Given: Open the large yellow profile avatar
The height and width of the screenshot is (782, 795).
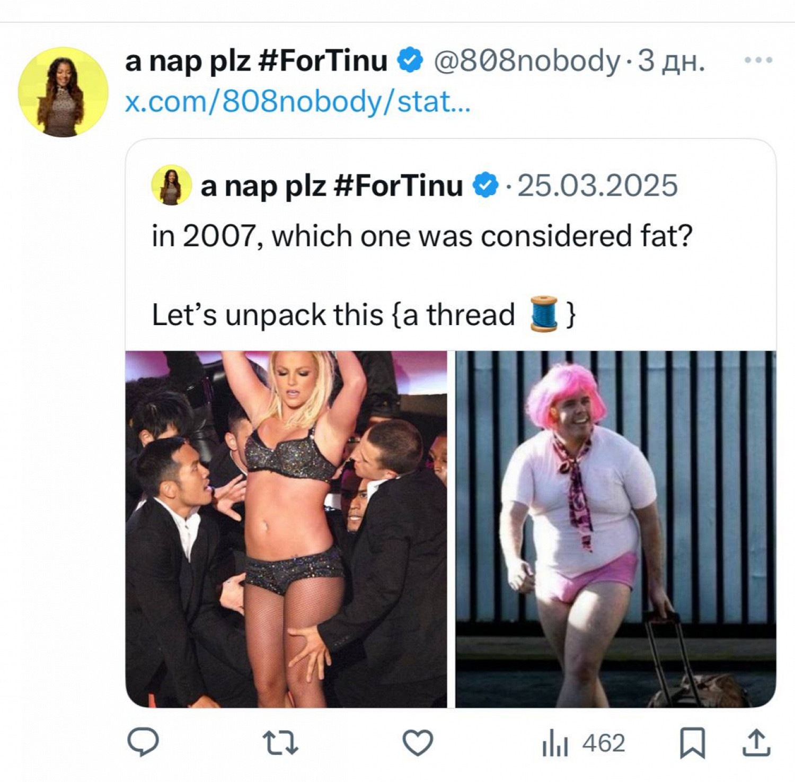Looking at the screenshot, I should tap(63, 92).
